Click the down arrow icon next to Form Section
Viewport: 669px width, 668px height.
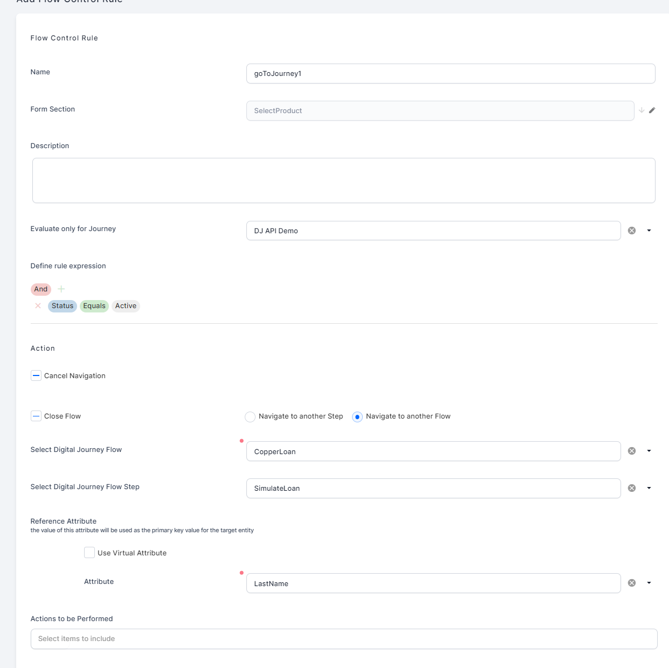(642, 110)
